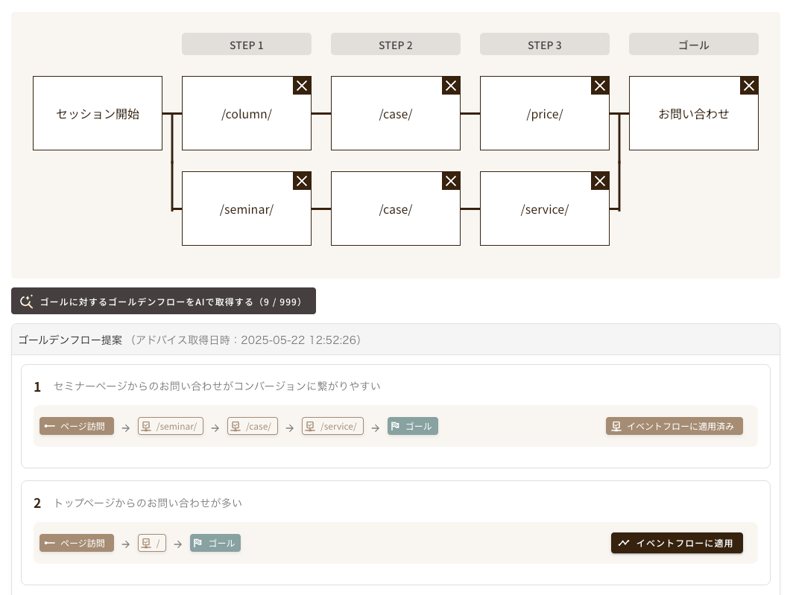Click the STEP 2 header label

(x=396, y=45)
